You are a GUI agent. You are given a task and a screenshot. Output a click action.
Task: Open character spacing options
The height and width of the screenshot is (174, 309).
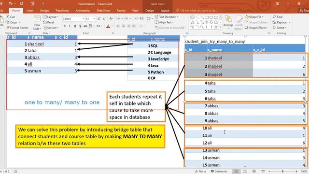[x=91, y=26]
